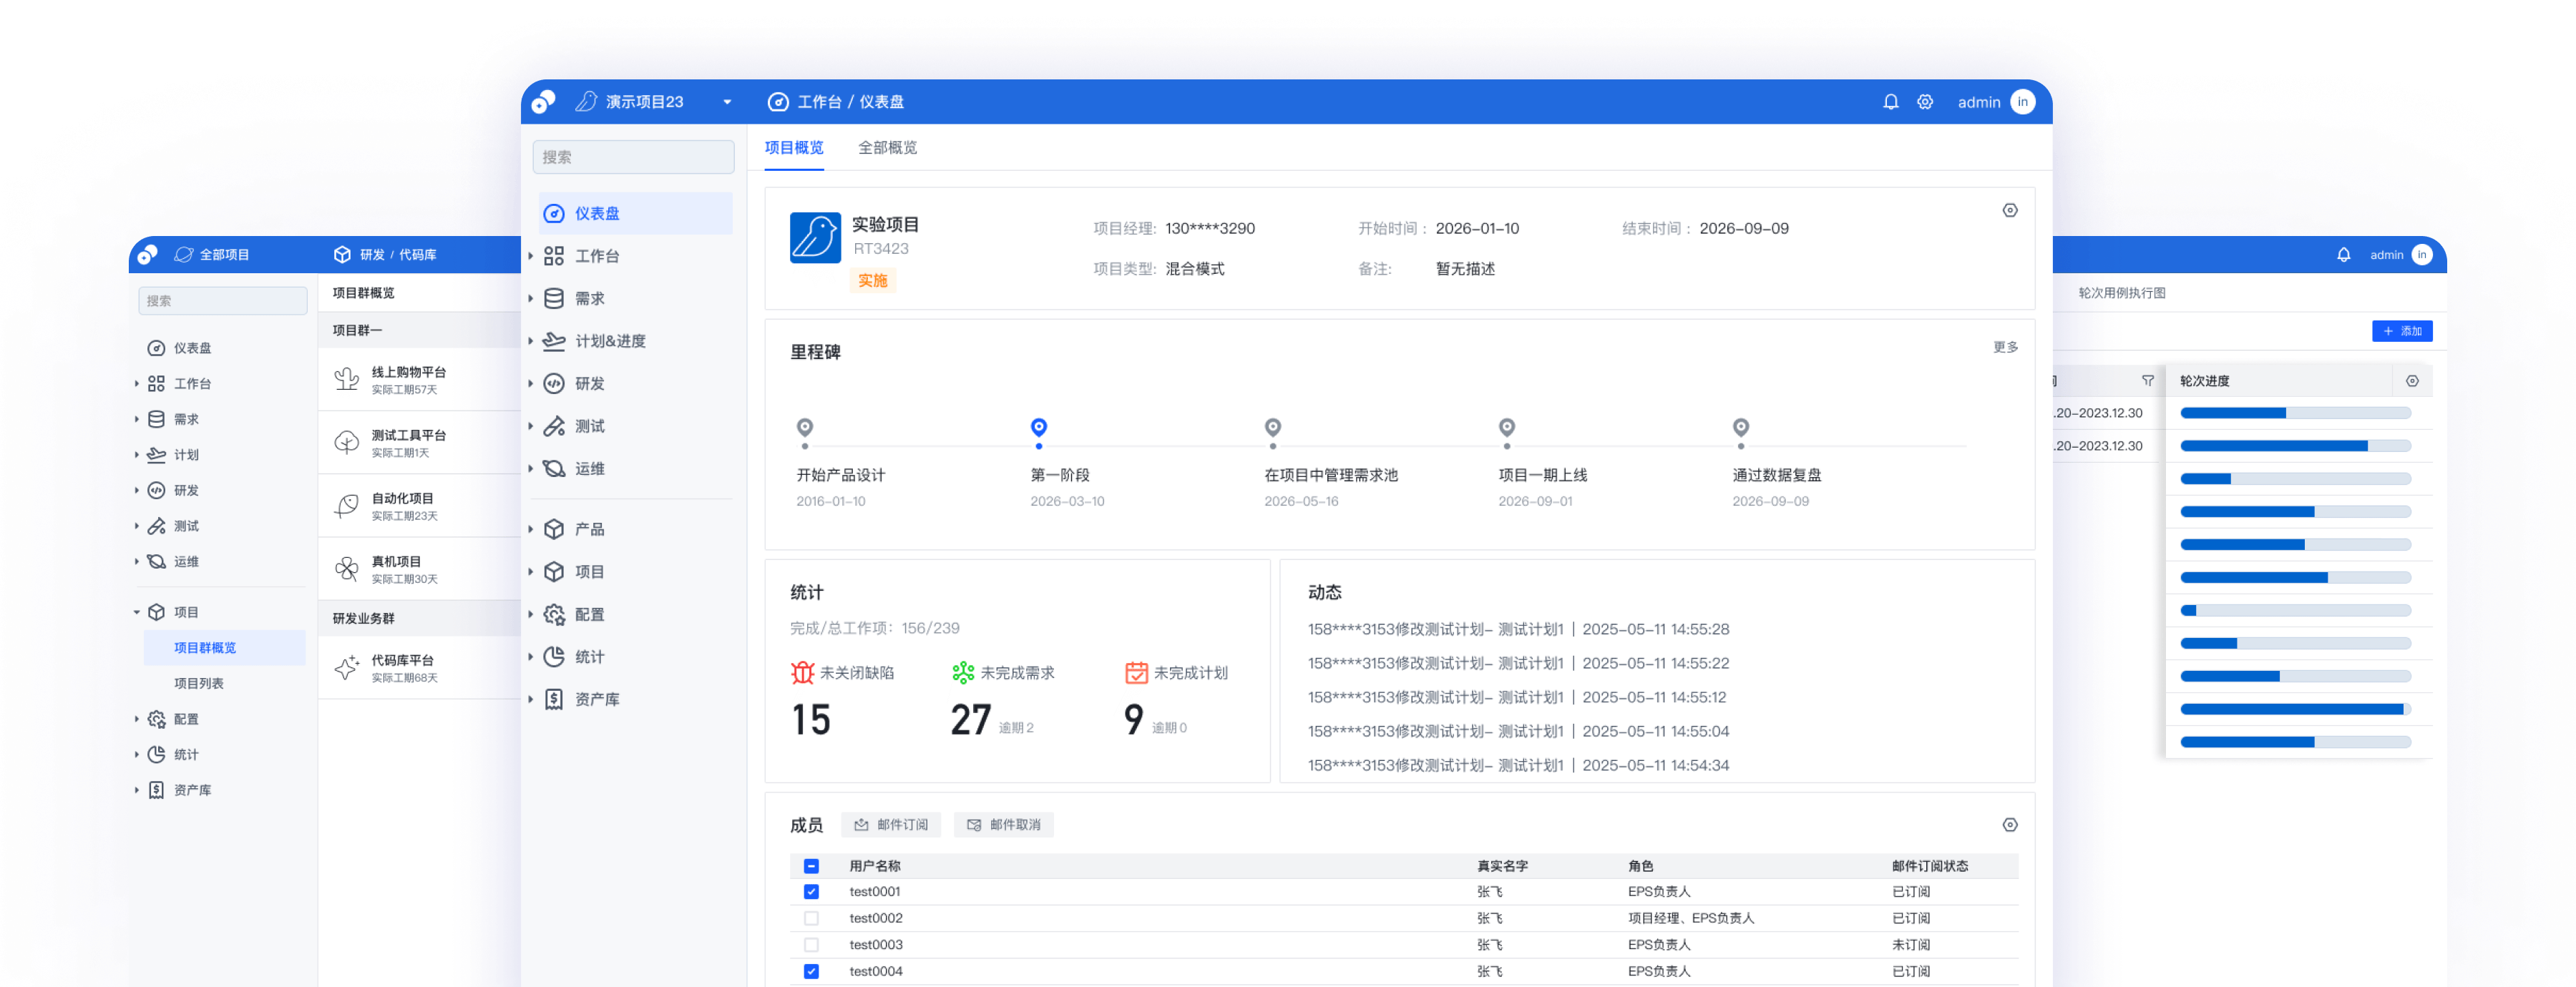The width and height of the screenshot is (2576, 987).
Task: Click 轮次进度 column settings icon
Action: click(2412, 381)
